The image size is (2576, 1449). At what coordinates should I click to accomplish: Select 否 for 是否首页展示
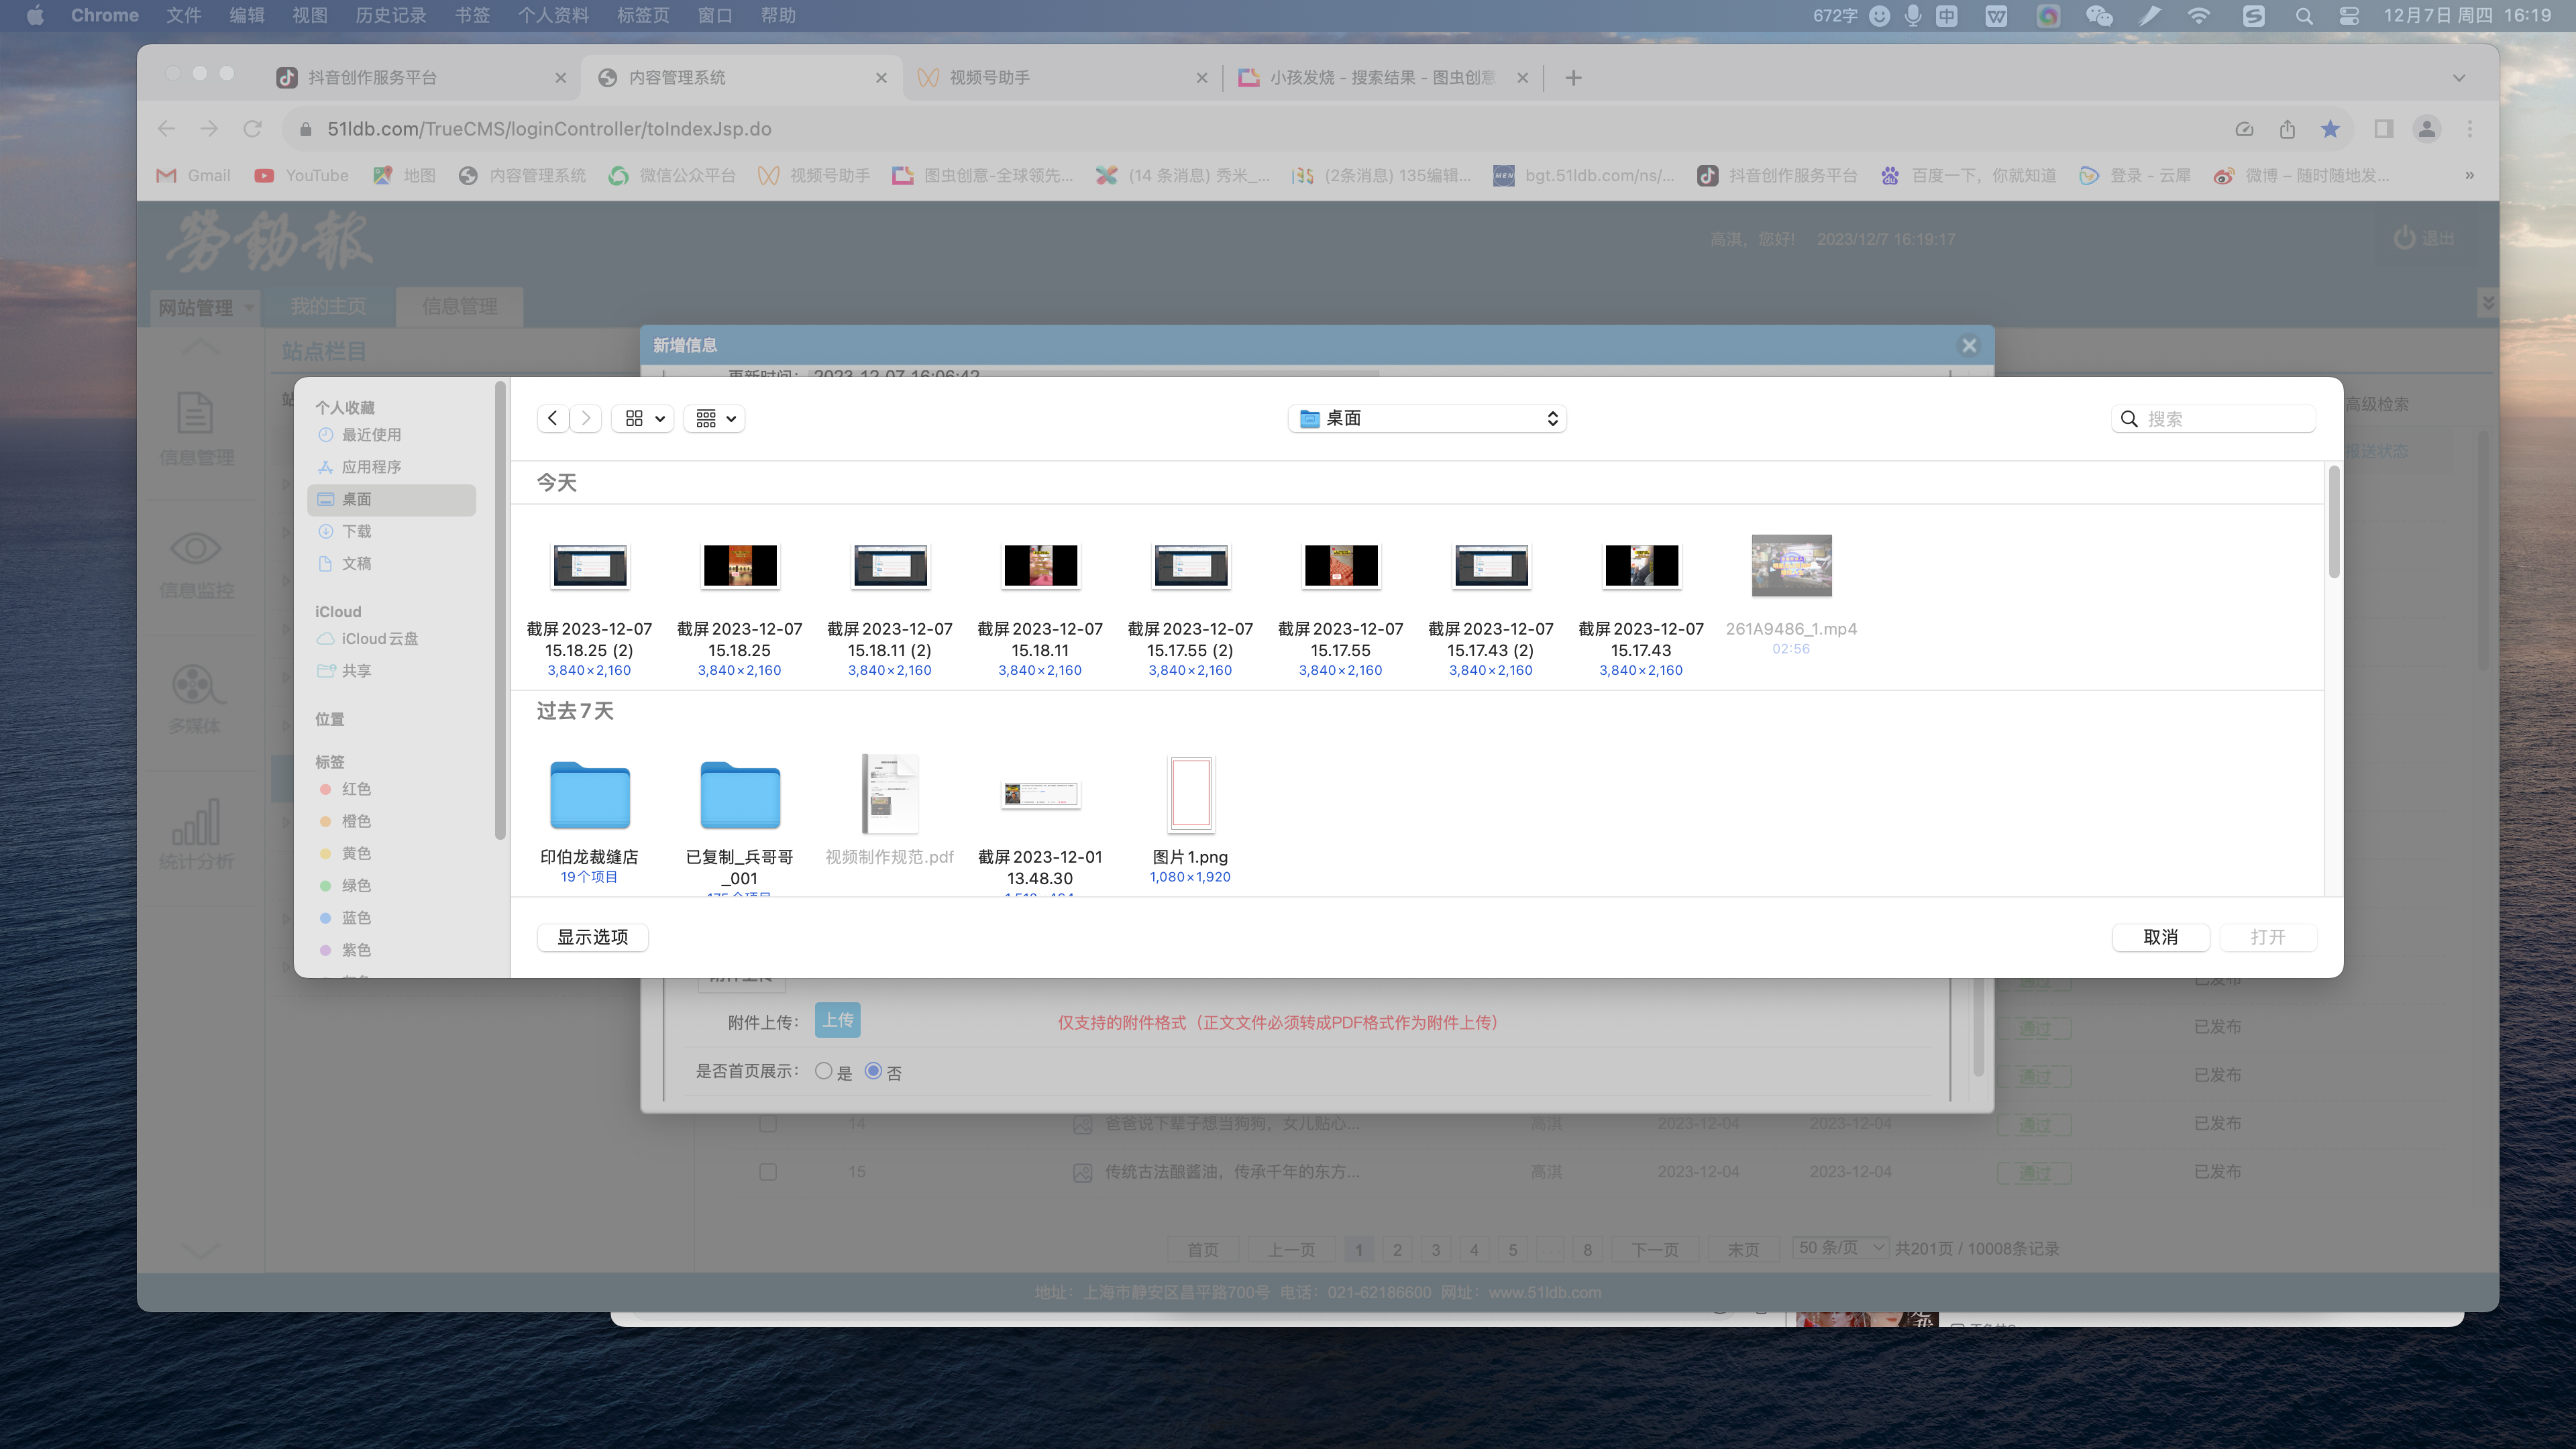pyautogui.click(x=873, y=1071)
